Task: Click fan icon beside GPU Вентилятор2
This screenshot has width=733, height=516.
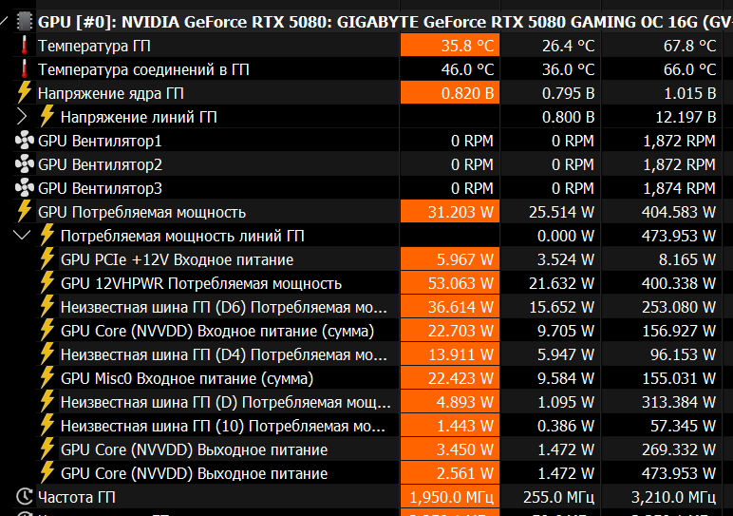Action: coord(25,164)
